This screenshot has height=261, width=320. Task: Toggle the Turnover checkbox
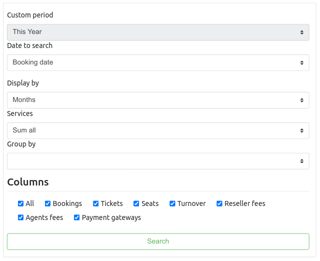[172, 203]
